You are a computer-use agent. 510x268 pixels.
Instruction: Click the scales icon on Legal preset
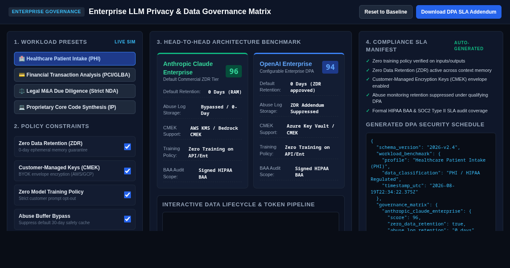[22, 91]
